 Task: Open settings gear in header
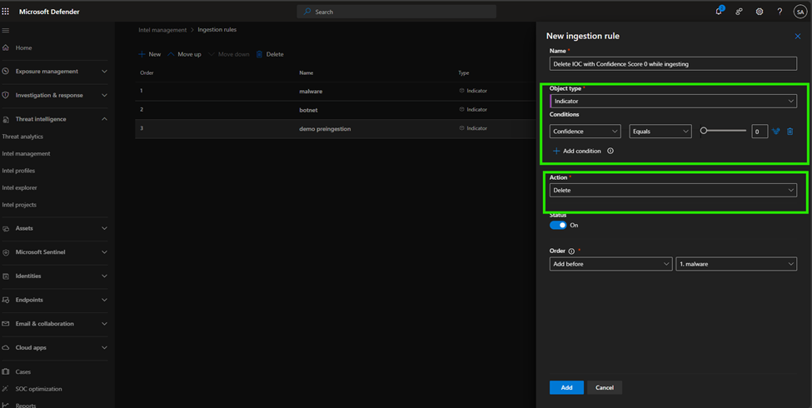[x=760, y=12]
